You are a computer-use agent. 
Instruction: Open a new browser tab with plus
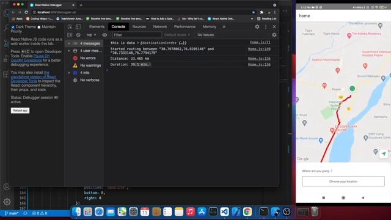tap(81, 5)
